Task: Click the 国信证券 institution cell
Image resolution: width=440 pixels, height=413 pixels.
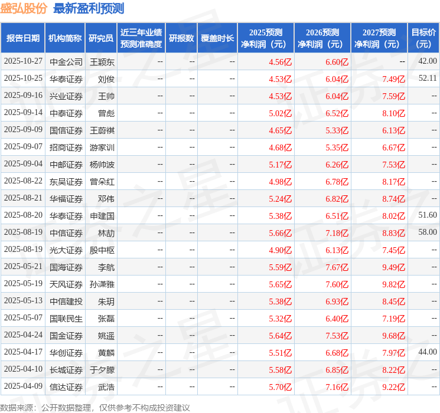Action: coord(66,130)
